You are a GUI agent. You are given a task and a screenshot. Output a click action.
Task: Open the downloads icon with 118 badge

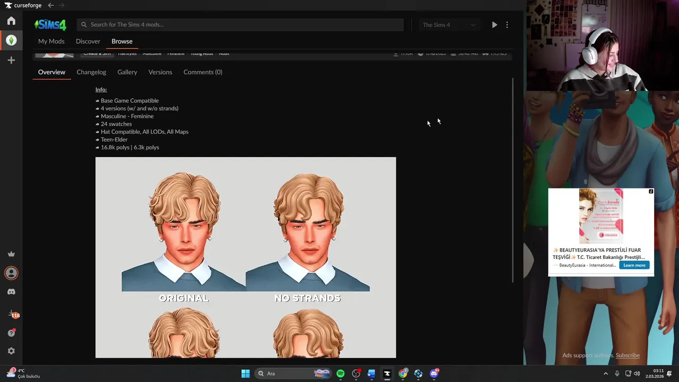pyautogui.click(x=13, y=314)
